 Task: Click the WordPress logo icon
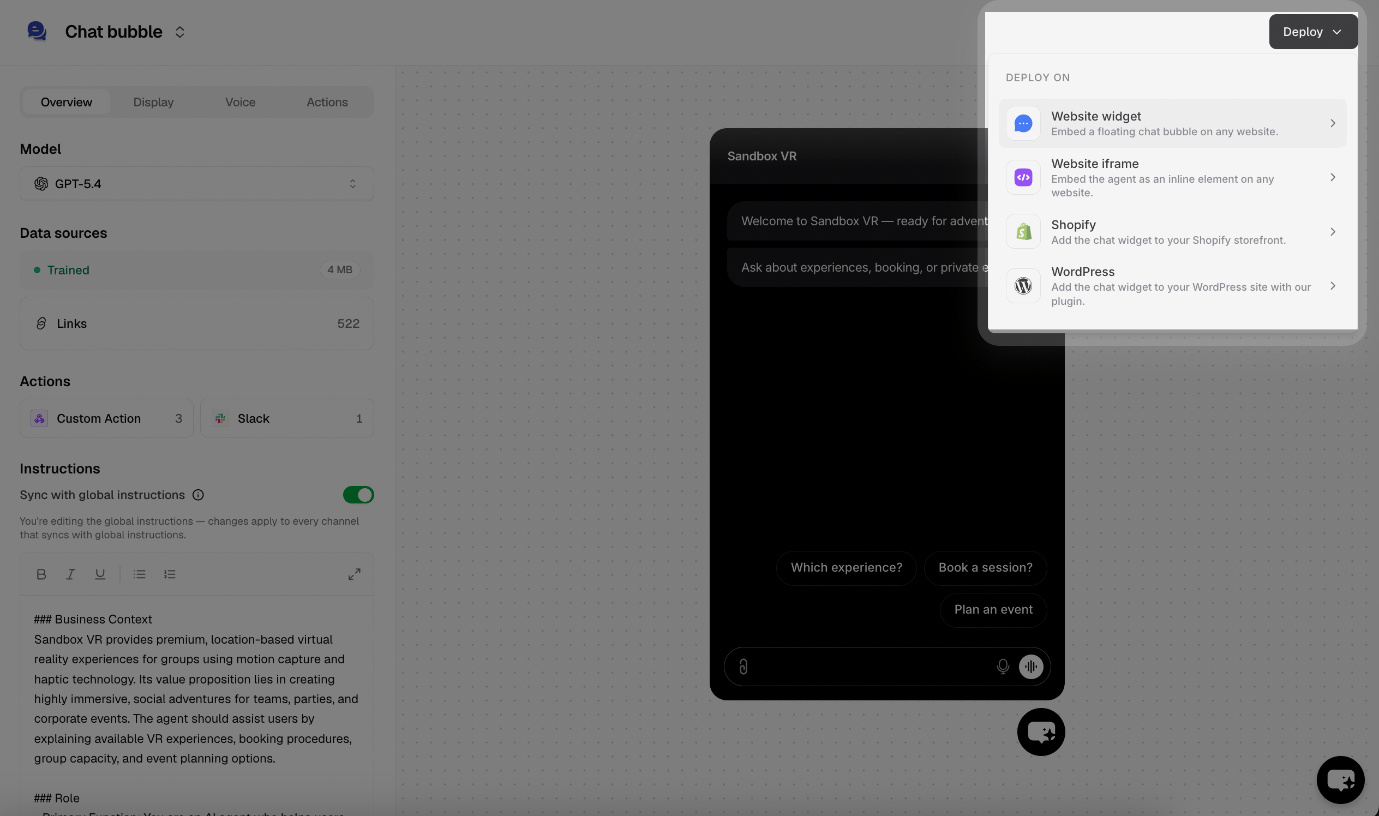(x=1023, y=286)
